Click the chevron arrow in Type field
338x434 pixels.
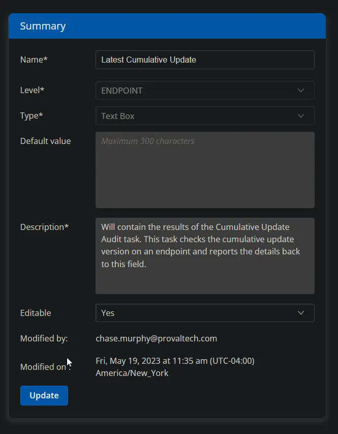pos(301,116)
